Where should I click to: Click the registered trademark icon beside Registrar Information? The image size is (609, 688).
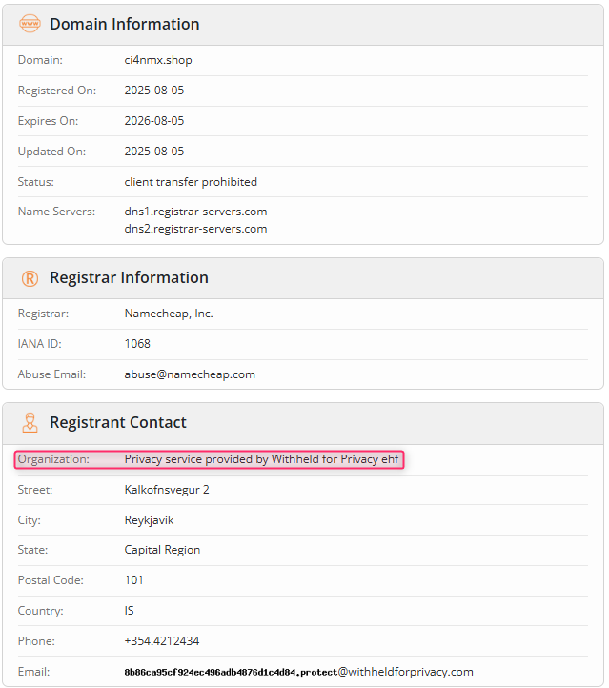tap(30, 278)
